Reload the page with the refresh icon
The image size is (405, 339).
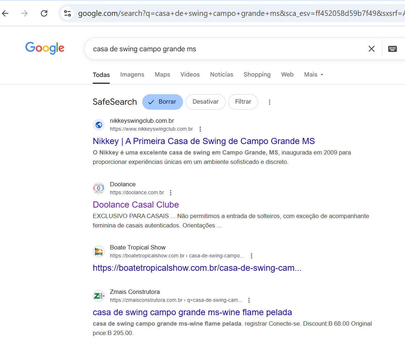click(x=44, y=13)
